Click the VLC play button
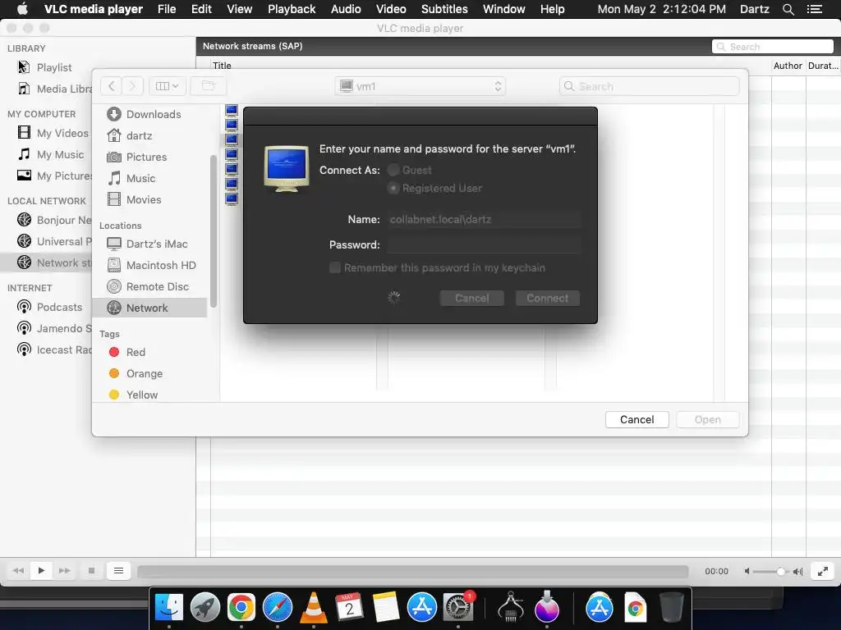Image resolution: width=841 pixels, height=630 pixels. pyautogui.click(x=41, y=571)
